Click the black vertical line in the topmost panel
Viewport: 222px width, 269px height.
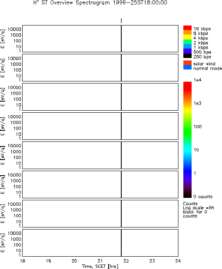point(121,39)
